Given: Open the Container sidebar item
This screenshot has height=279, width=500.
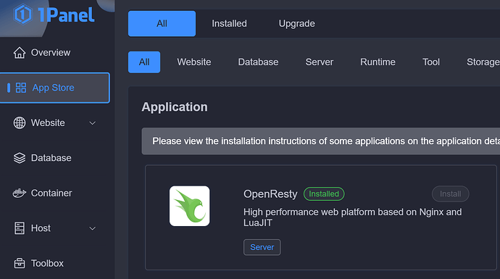Looking at the screenshot, I should pyautogui.click(x=55, y=193).
